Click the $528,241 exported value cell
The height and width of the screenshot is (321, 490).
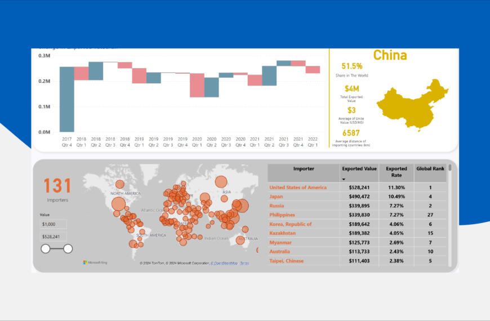click(359, 188)
